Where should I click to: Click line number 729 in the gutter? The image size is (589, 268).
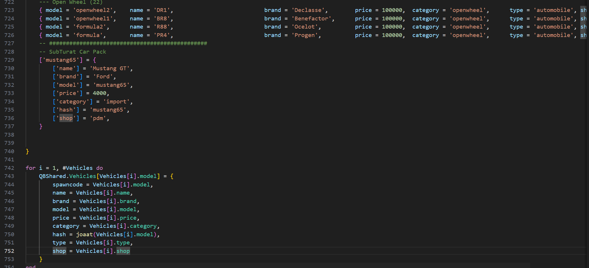click(x=9, y=60)
